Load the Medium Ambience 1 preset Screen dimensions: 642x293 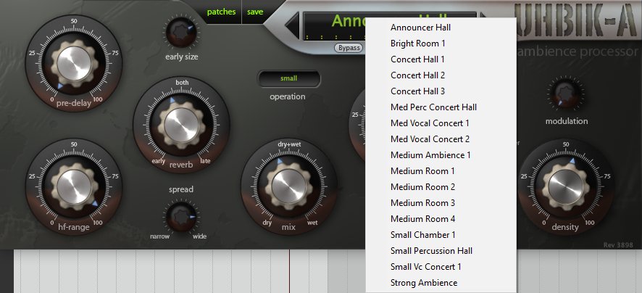pos(441,155)
